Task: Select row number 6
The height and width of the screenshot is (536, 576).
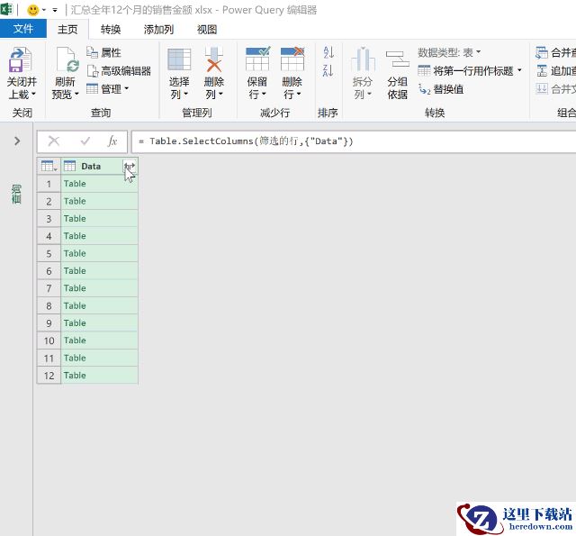Action: 49,271
